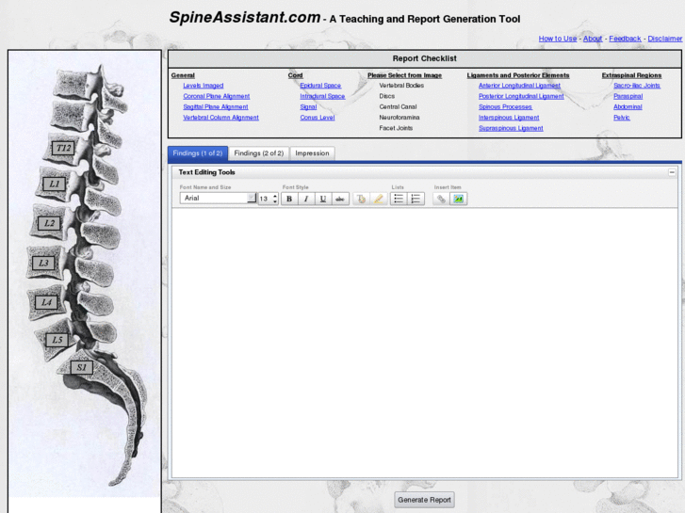The image size is (685, 513).
Task: Insert a numbered list
Action: click(416, 199)
